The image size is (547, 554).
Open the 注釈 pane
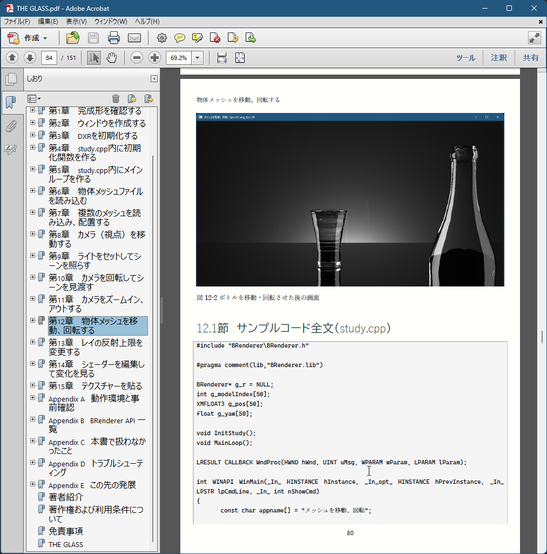pos(498,58)
